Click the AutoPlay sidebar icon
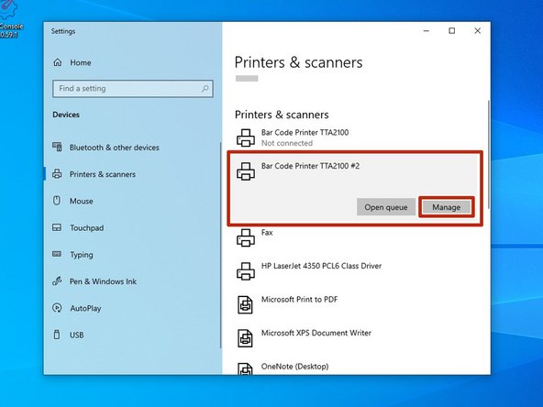Image resolution: width=543 pixels, height=407 pixels. pyautogui.click(x=57, y=308)
